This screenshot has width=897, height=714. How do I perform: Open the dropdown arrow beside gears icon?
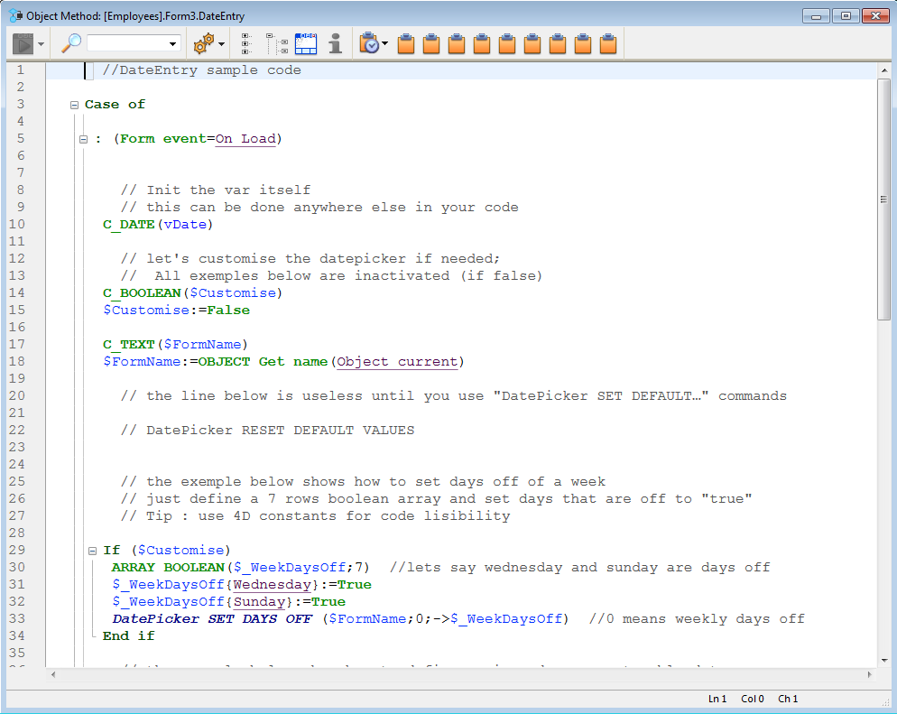pyautogui.click(x=221, y=44)
